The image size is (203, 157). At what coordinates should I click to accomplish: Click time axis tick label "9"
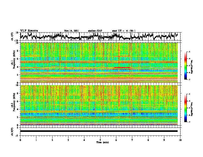[164, 140]
